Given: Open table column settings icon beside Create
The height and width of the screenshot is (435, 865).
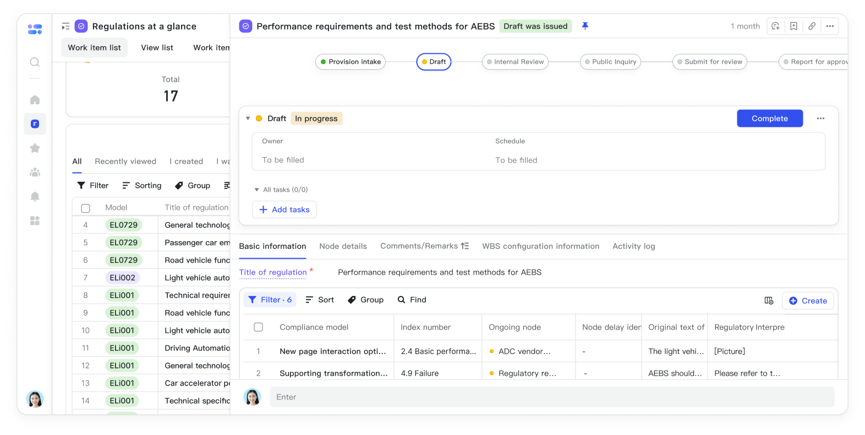Looking at the screenshot, I should point(769,300).
